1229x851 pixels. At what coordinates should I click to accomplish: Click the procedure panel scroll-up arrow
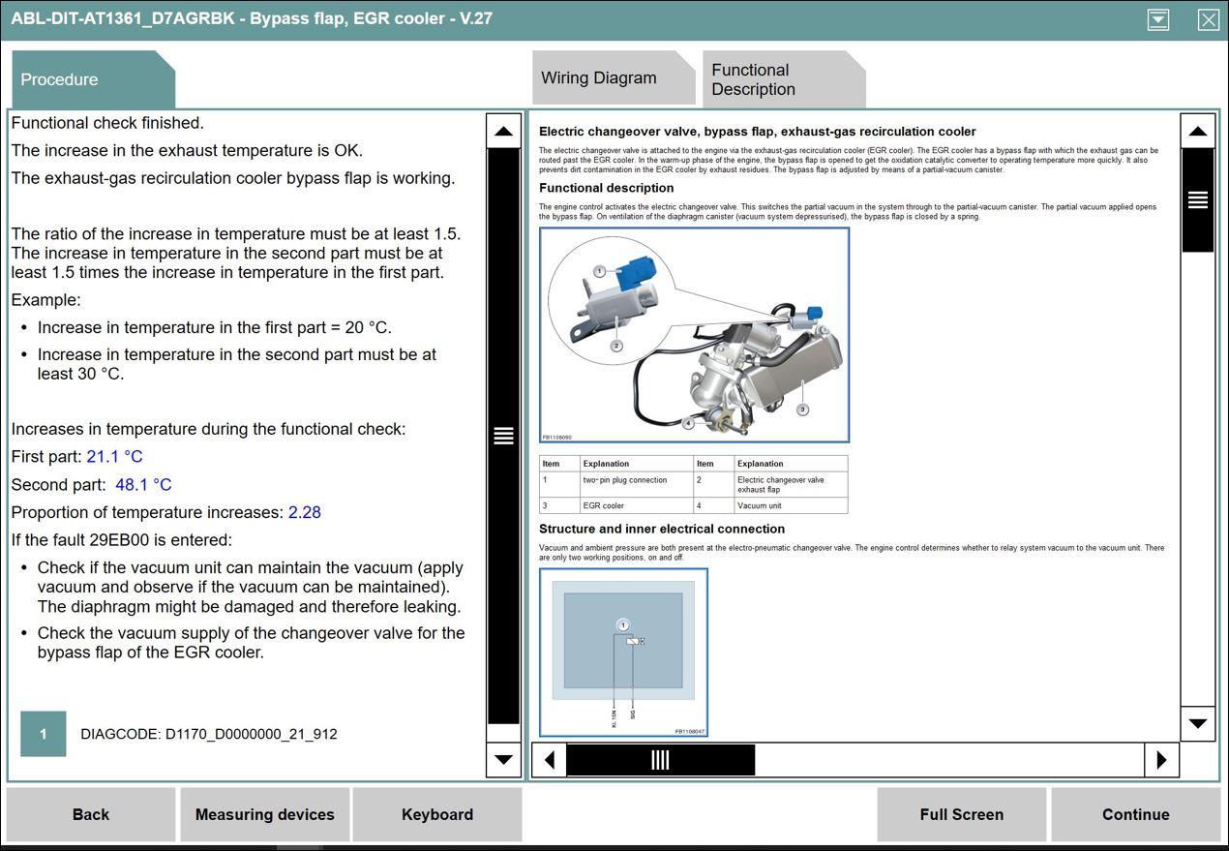pyautogui.click(x=503, y=131)
